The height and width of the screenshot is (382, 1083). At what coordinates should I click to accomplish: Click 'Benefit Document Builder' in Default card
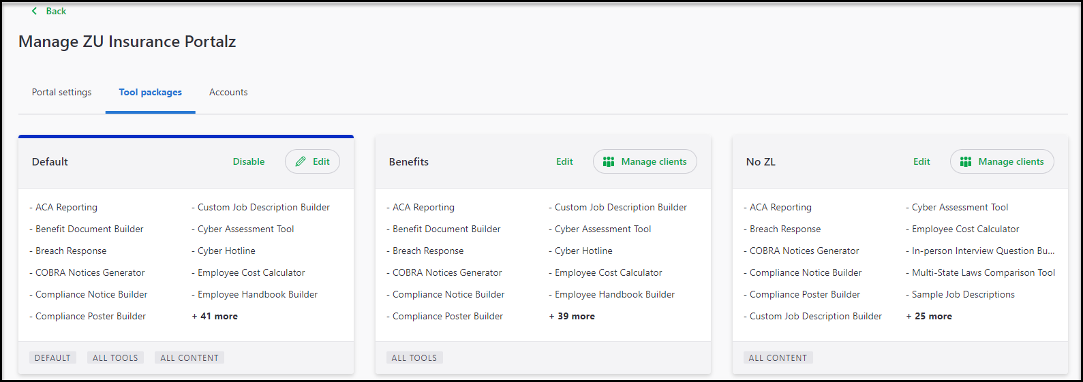pos(89,229)
